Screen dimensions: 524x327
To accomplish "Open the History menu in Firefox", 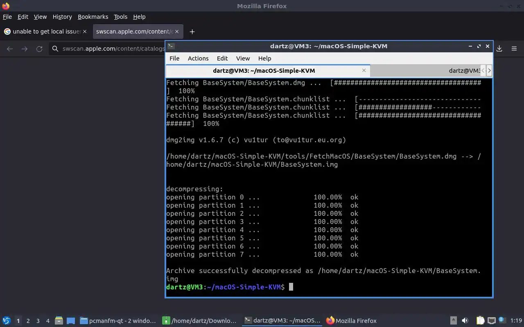I will click(62, 17).
